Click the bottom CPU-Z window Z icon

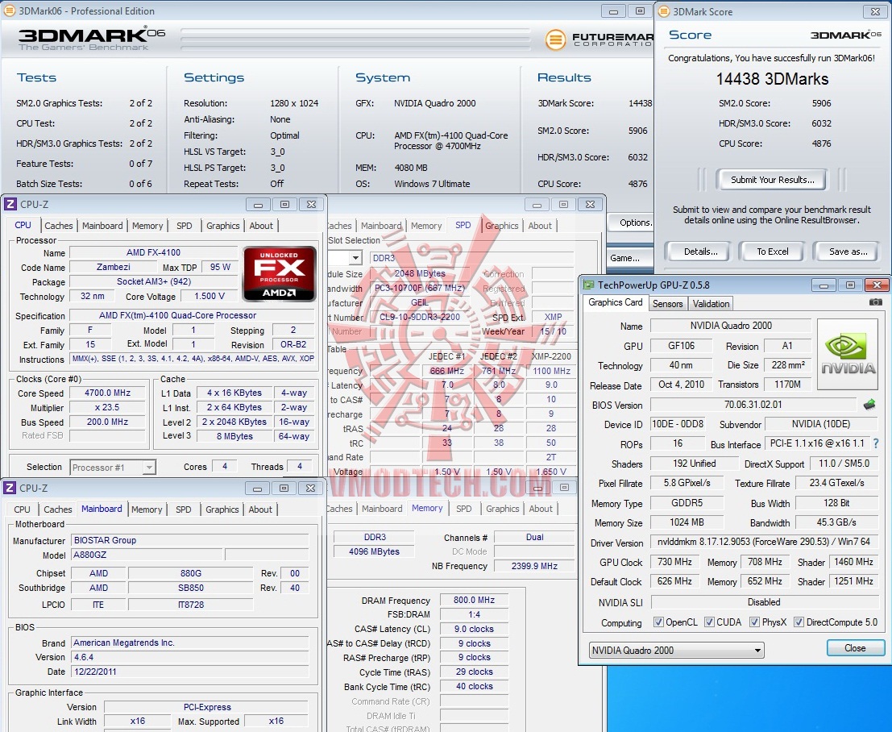(10, 488)
